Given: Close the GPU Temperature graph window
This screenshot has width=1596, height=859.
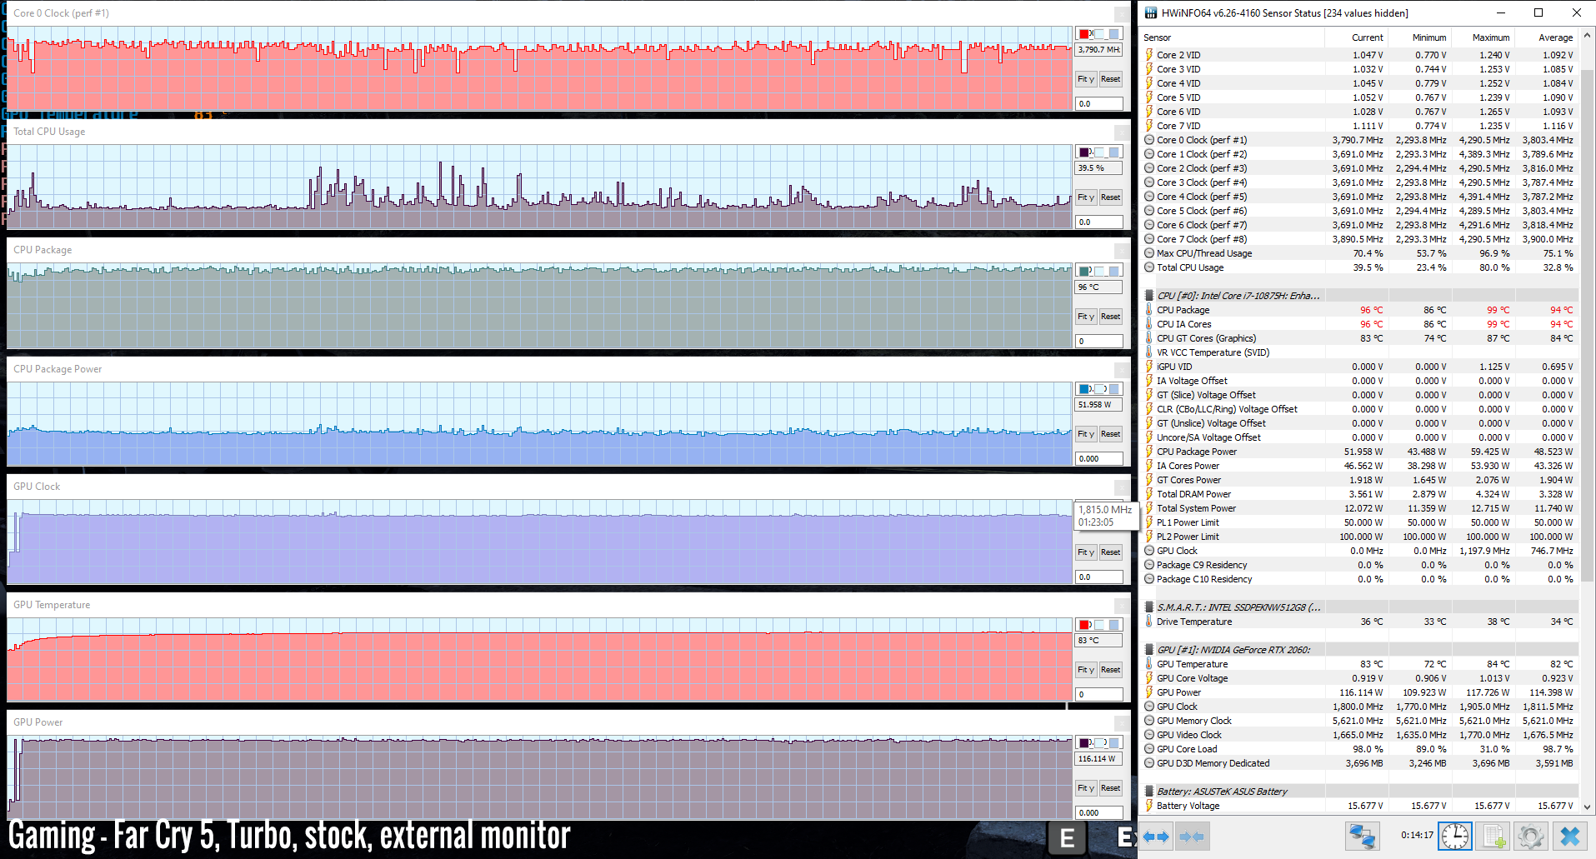Looking at the screenshot, I should pyautogui.click(x=1122, y=605).
